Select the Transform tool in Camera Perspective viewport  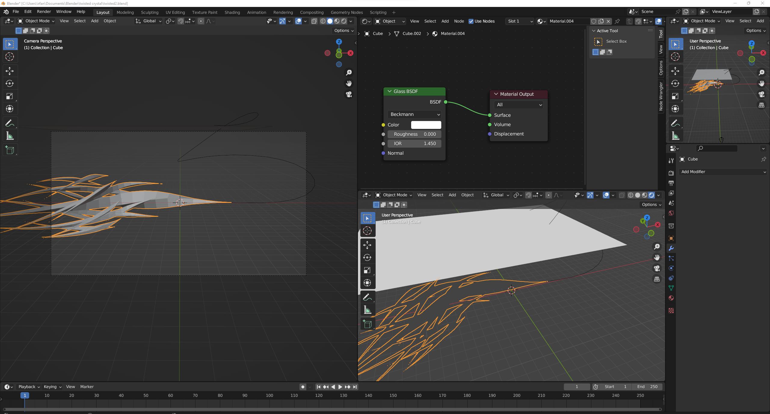point(10,109)
